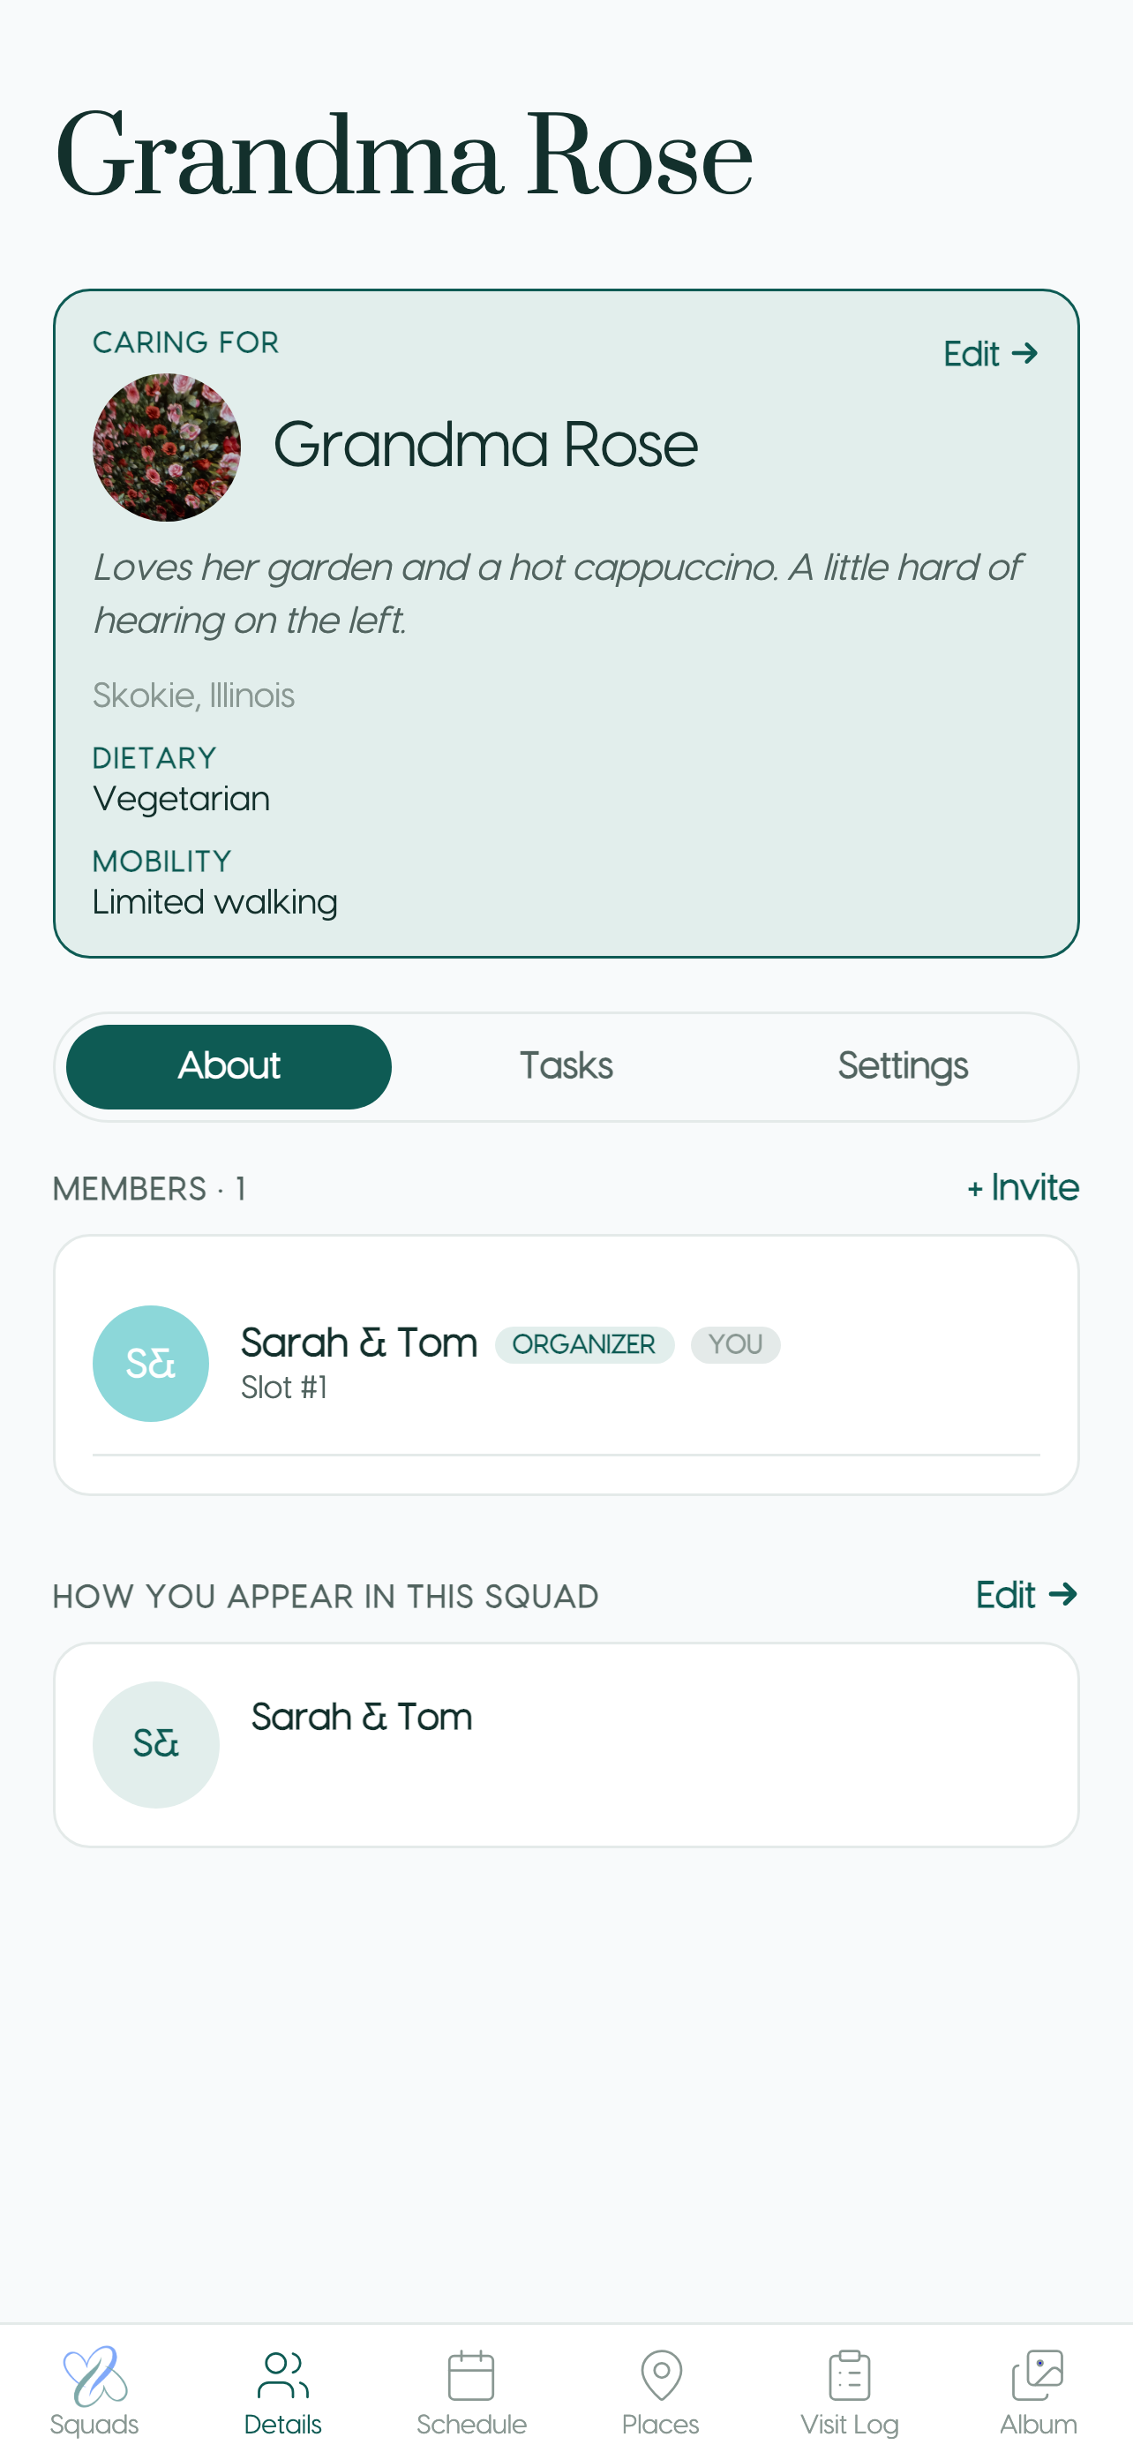Open the Sarah & Tom member row

pos(566,1364)
